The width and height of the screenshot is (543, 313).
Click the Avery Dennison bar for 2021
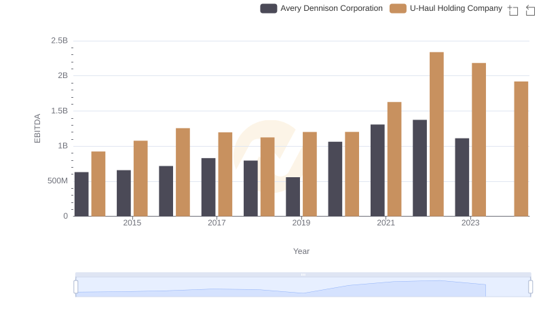(x=377, y=170)
